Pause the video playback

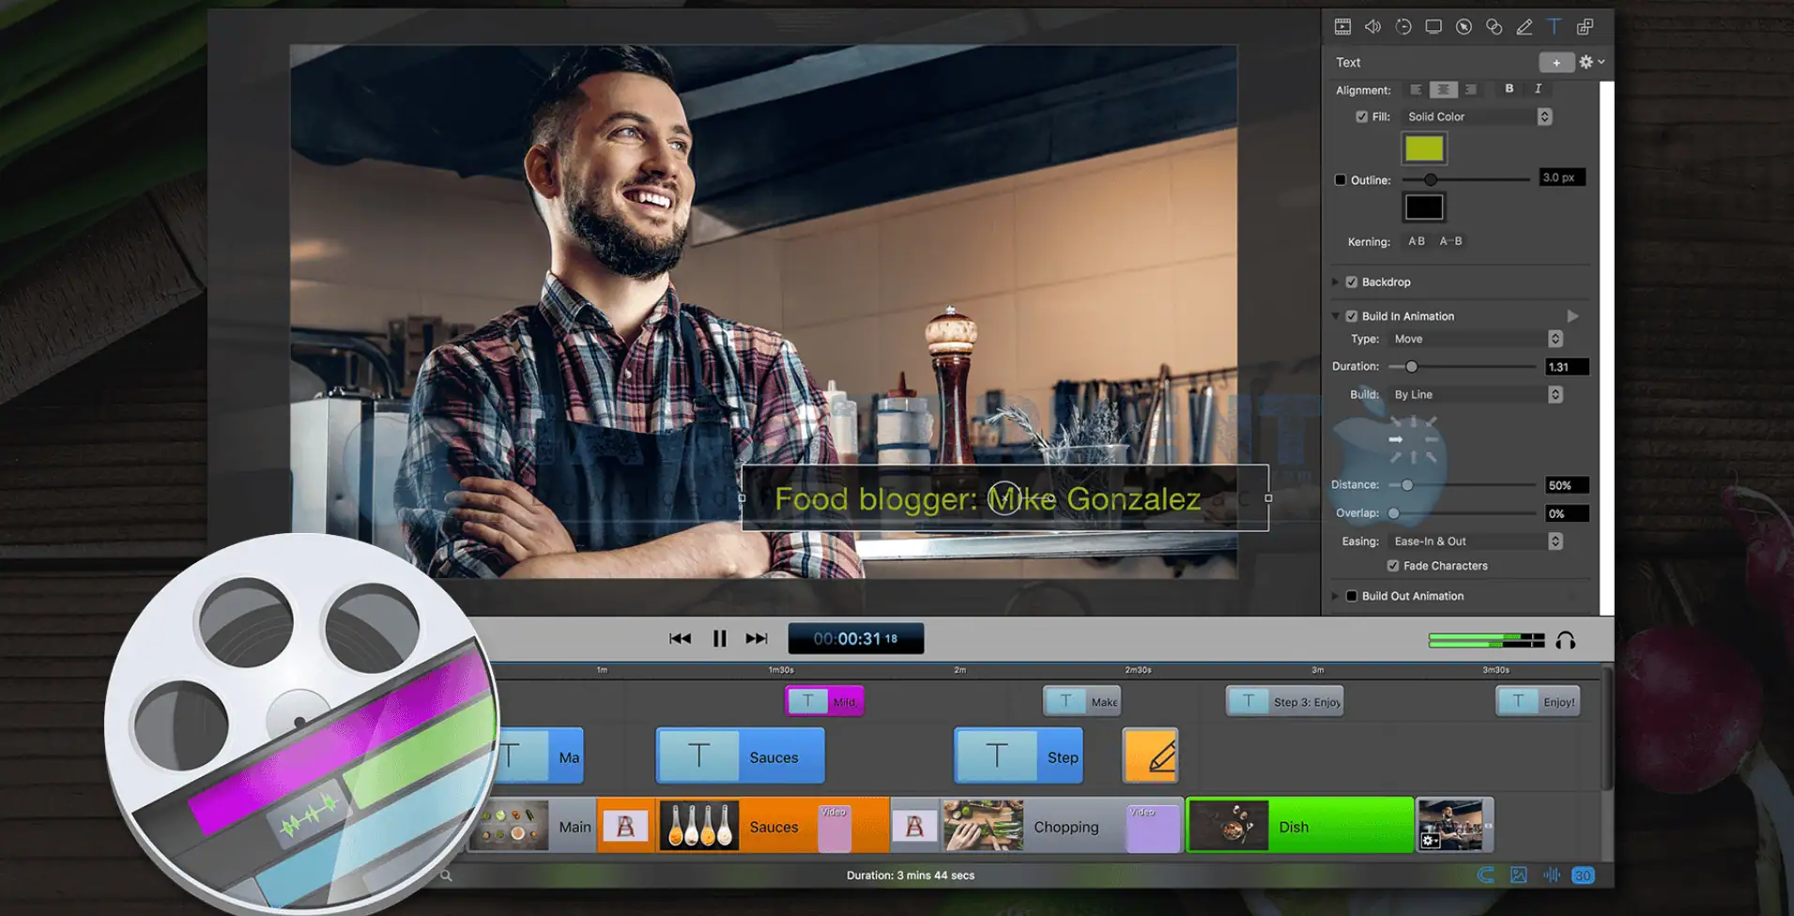[720, 639]
